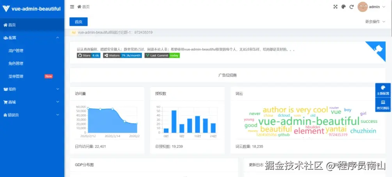This screenshot has height=177, width=392.
Task: Click the 更新日志 card title
Action: (256, 165)
